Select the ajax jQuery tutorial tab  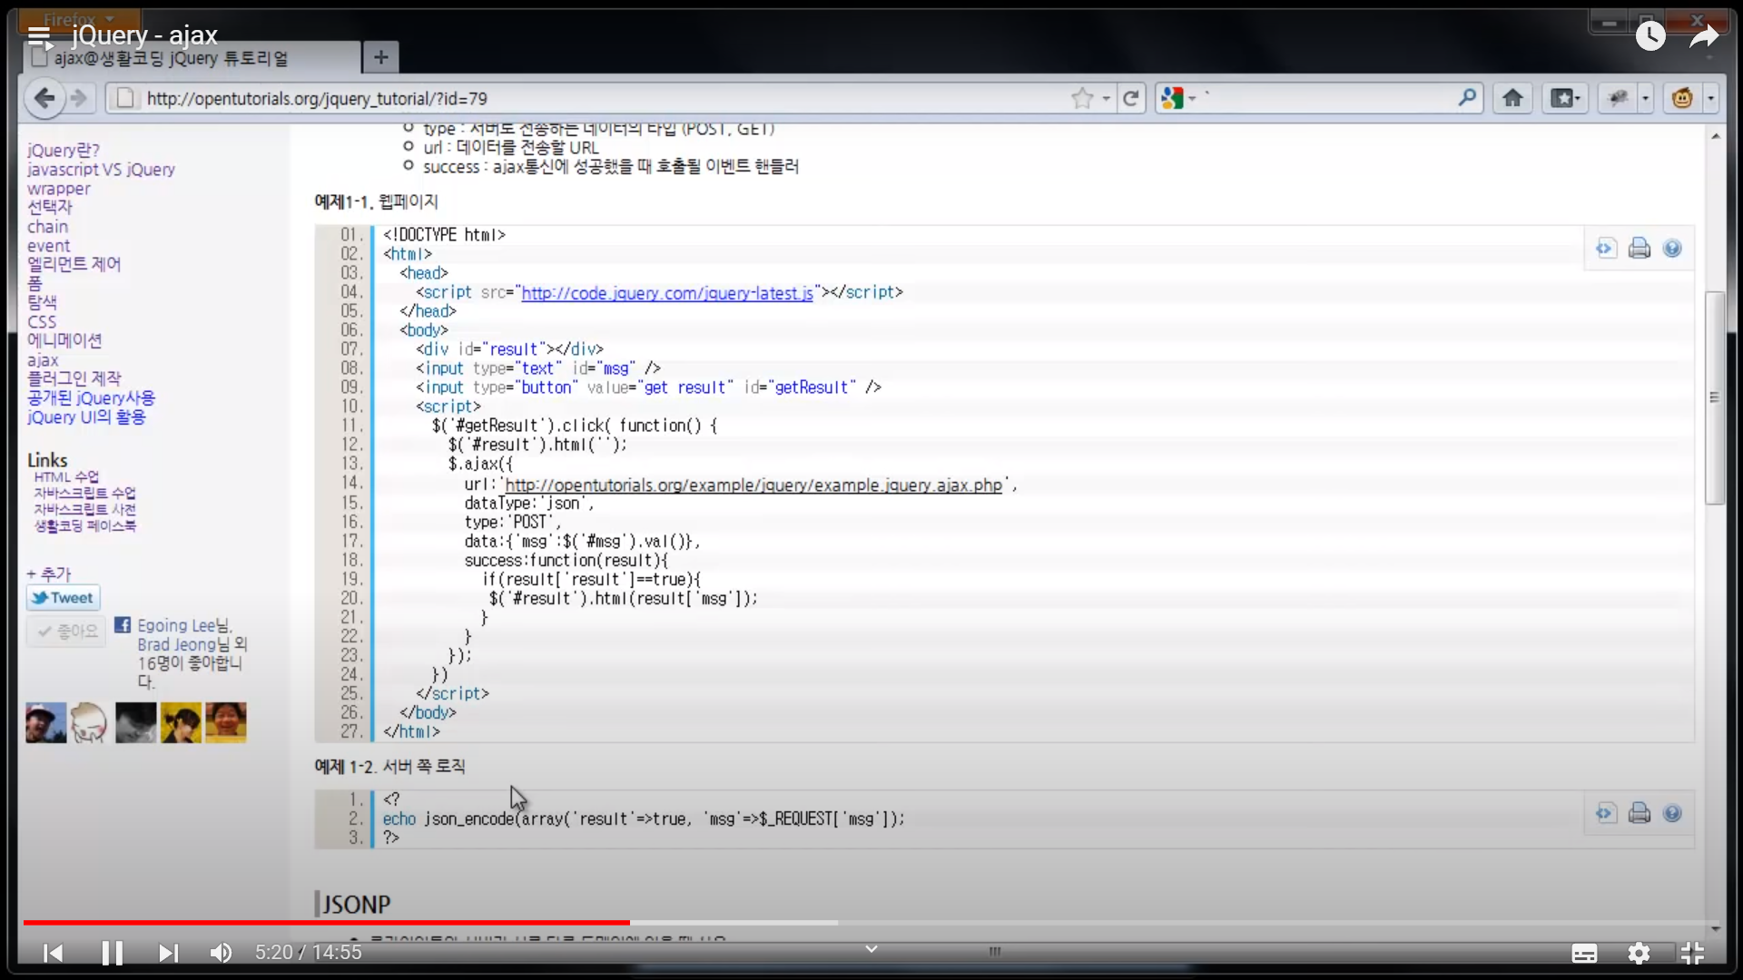172,58
